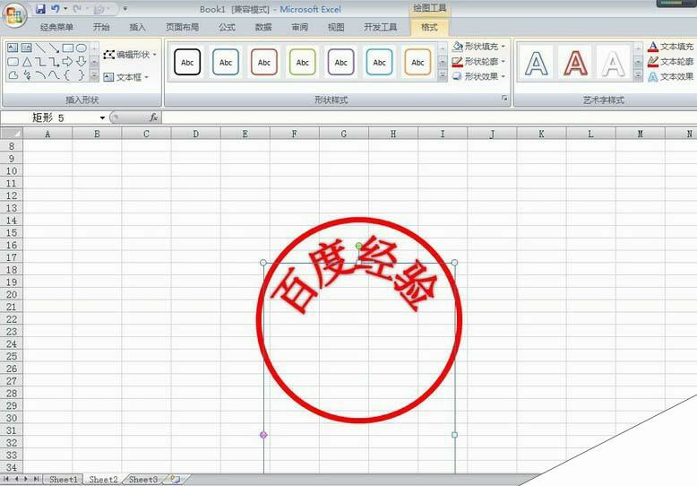
Task: Customize the quick access toolbar dropdown
Action: coord(125,9)
